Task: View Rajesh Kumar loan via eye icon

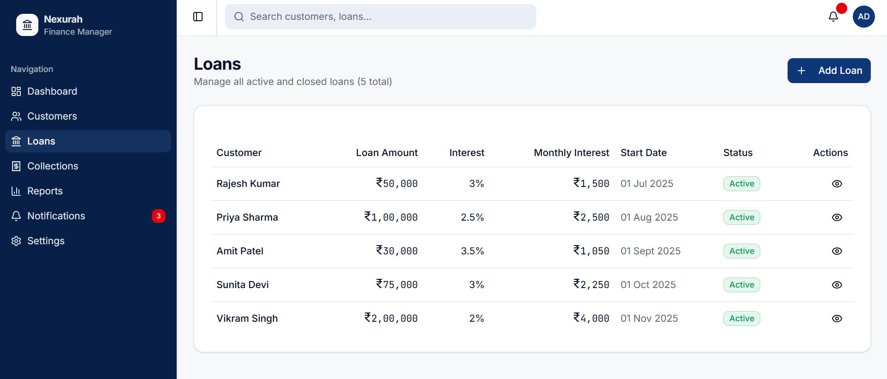Action: tap(837, 184)
